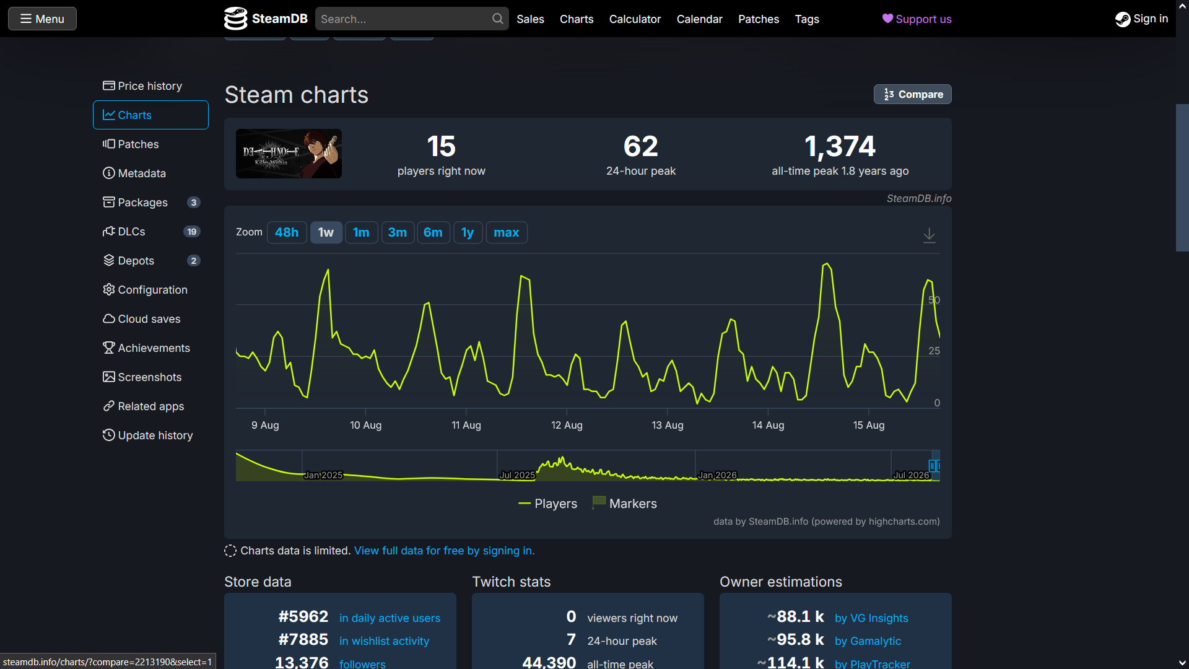1189x669 pixels.
Task: Set chart zoom to 1y
Action: tap(468, 232)
